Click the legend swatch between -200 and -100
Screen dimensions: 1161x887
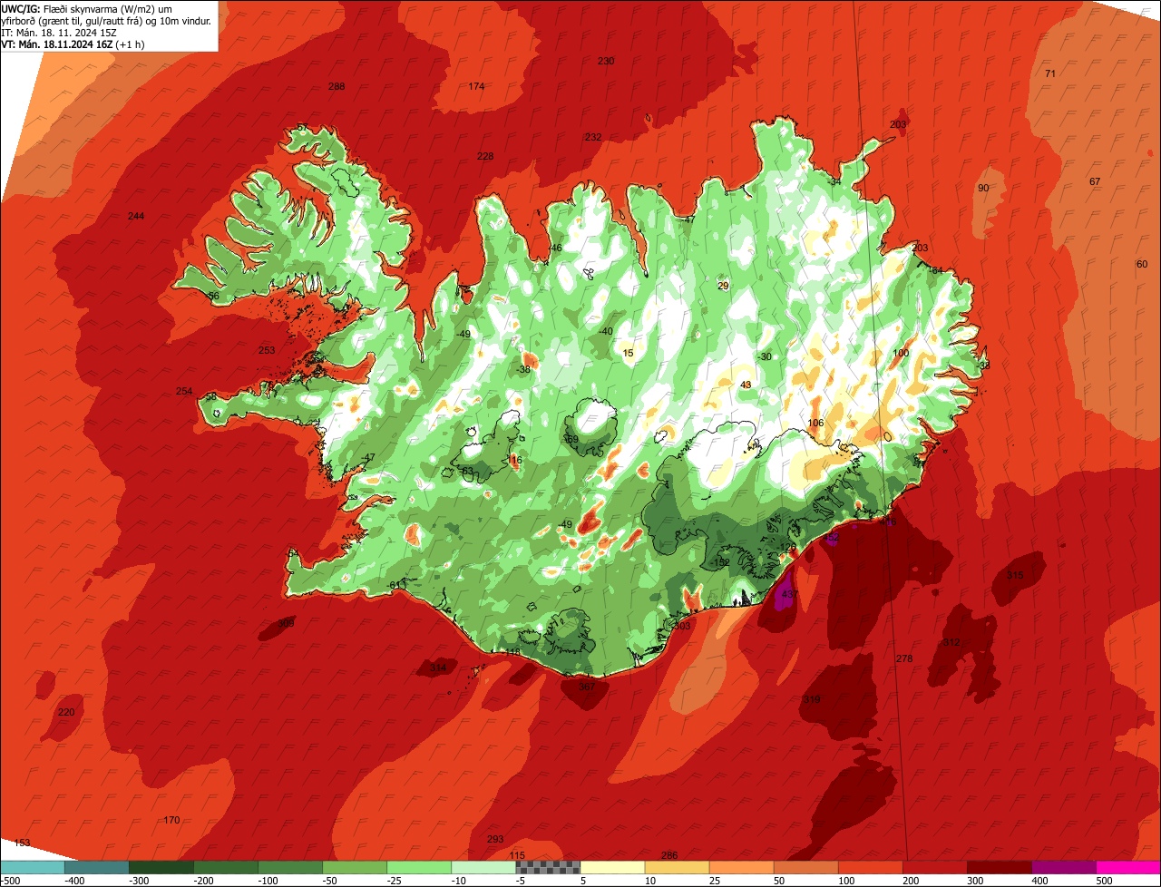pos(226,866)
